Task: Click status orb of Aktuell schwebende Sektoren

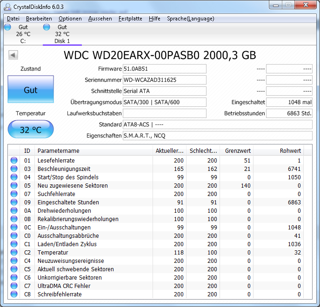Action: [x=14, y=269]
